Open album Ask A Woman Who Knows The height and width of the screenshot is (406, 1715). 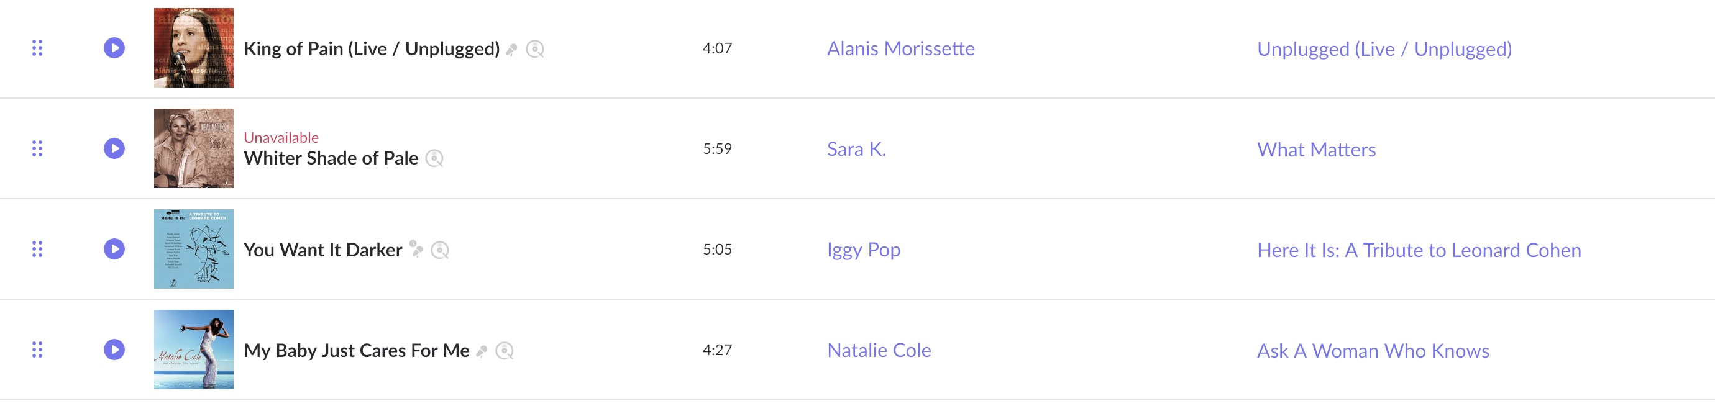coord(1373,351)
